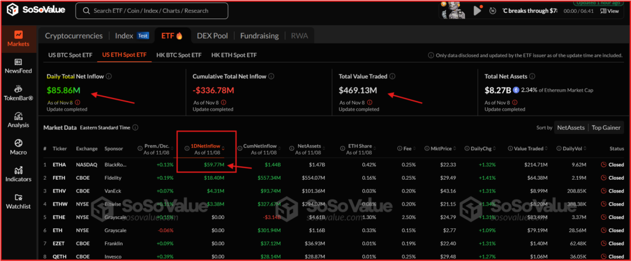Click the news anchor avatar thumbnail
631x261 pixels.
click(454, 10)
